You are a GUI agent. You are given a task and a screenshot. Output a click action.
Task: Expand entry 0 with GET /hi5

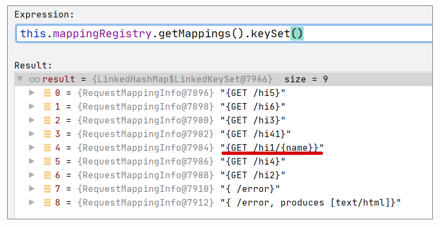[x=32, y=93]
